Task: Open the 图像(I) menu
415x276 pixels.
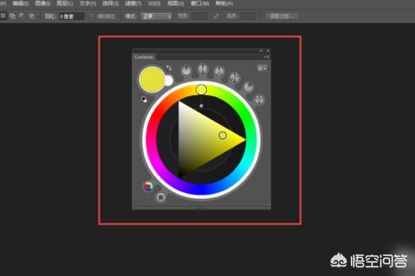Action: point(43,3)
